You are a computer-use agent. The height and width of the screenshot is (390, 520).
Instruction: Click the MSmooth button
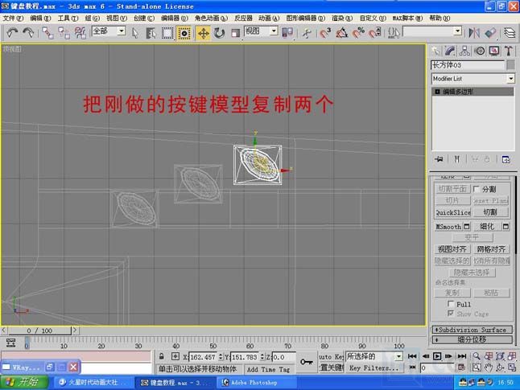tap(448, 227)
